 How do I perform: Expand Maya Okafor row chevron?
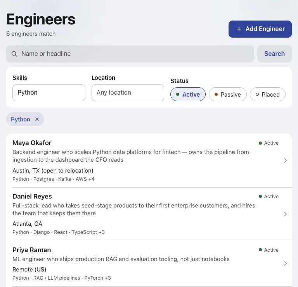[x=285, y=161]
